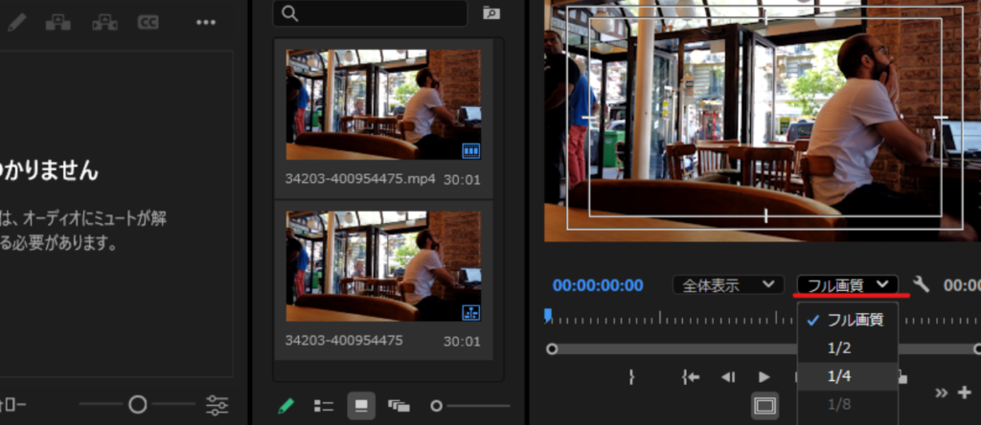Expand hidden transport controls with double chevron
981x425 pixels.
[942, 392]
